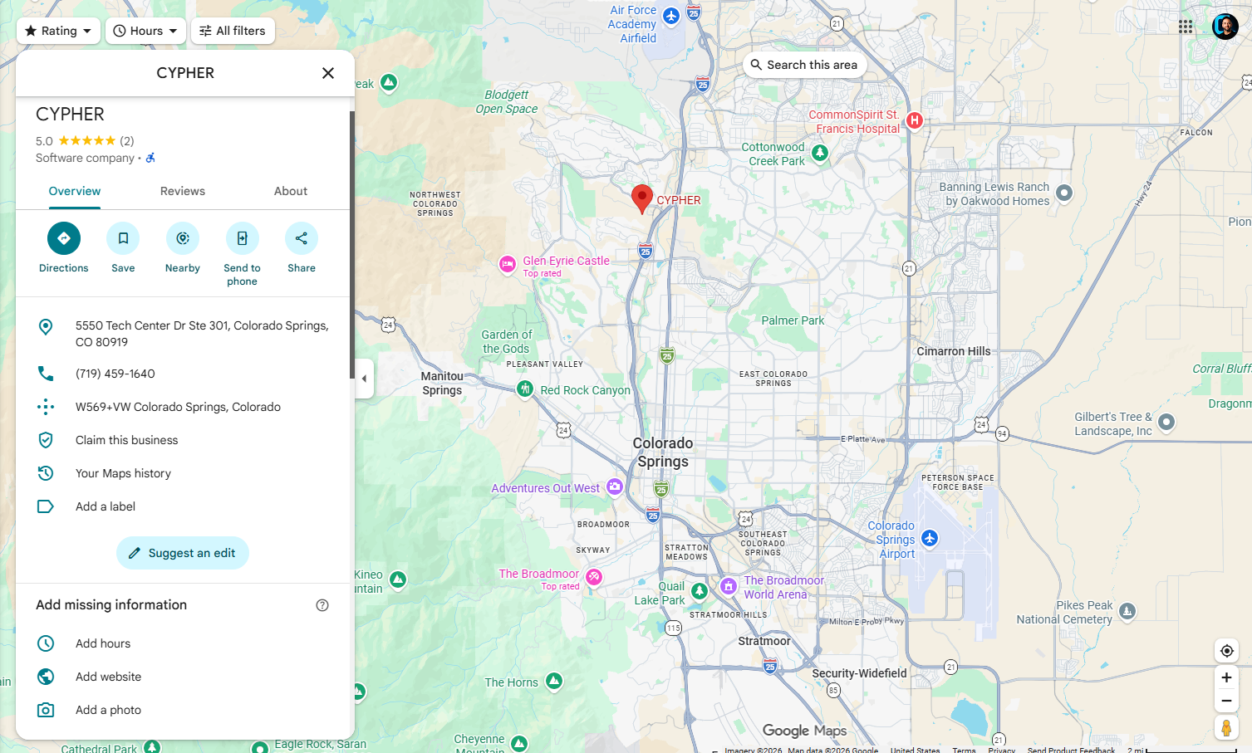Send place to phone icon
Viewport: 1252px width, 753px height.
243,238
